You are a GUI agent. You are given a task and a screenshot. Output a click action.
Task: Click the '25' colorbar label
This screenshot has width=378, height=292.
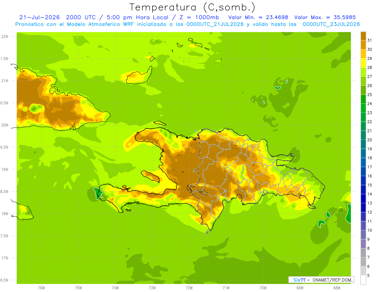(x=369, y=94)
